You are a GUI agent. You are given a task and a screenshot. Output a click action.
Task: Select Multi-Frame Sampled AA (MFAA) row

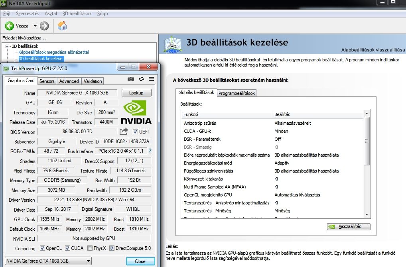(x=273, y=187)
